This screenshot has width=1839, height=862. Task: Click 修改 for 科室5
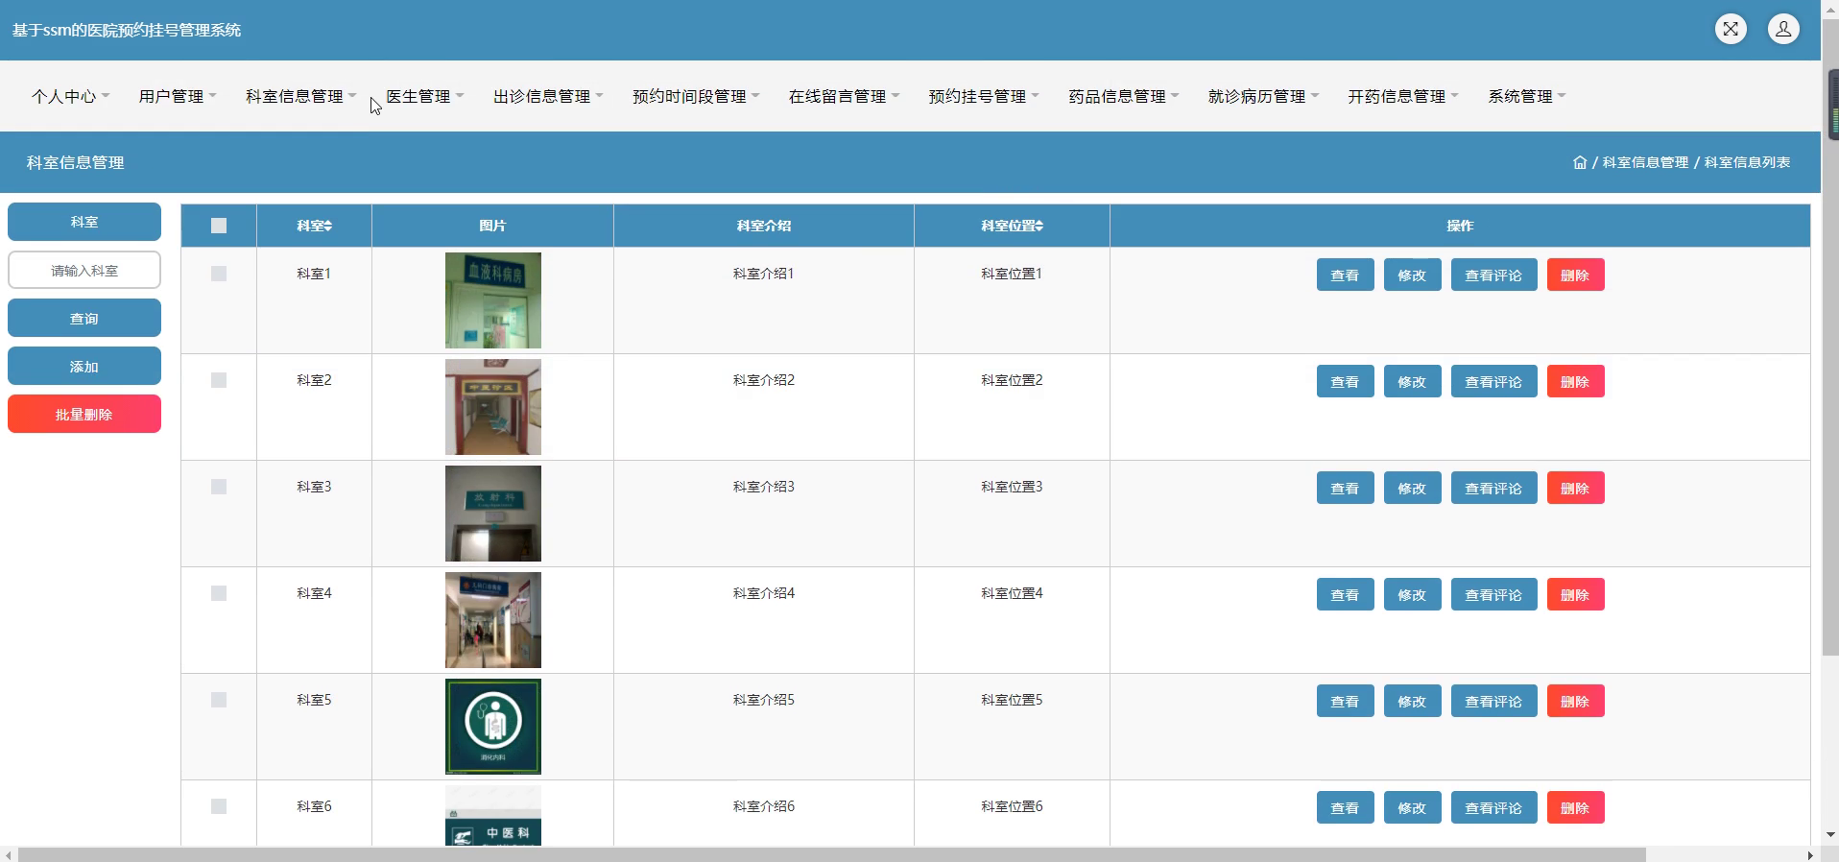(x=1412, y=701)
